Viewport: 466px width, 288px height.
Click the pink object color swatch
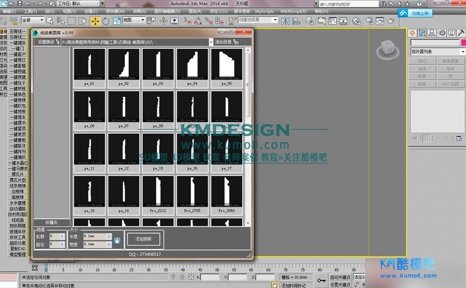462,42
